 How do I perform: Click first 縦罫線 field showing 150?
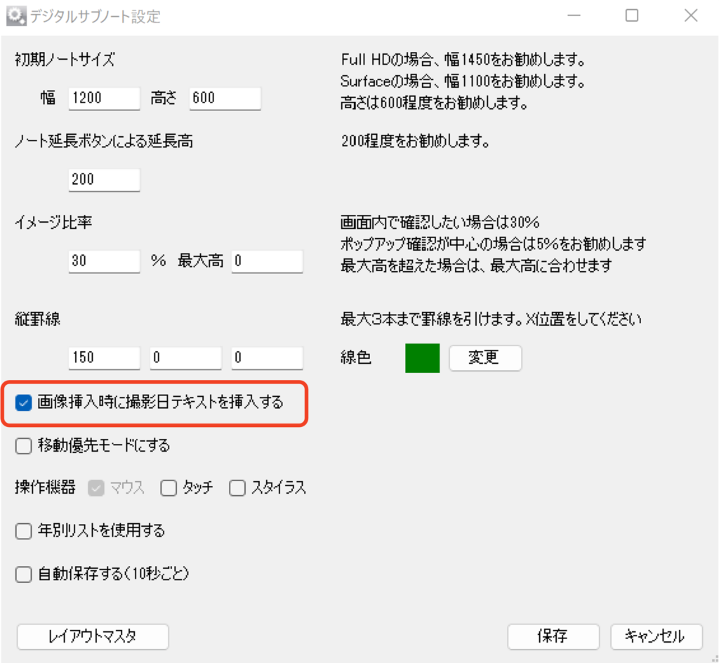point(105,358)
